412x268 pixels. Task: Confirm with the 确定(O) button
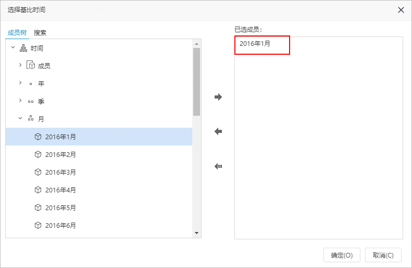(x=342, y=255)
